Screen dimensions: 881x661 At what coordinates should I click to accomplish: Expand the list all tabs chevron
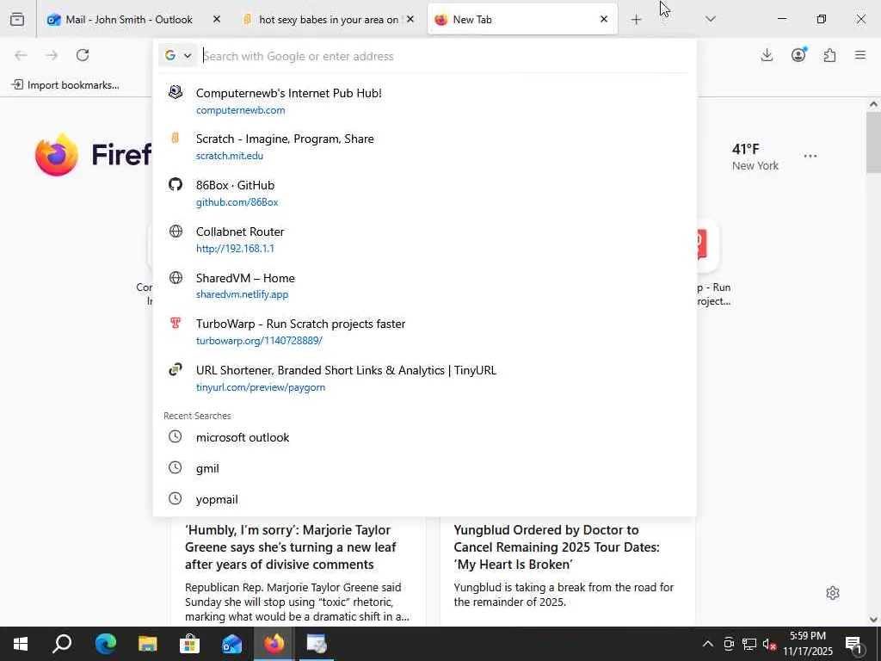point(710,19)
